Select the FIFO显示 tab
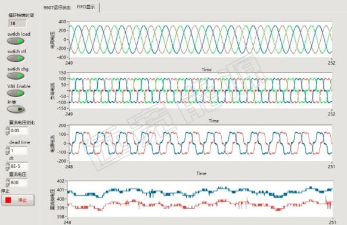 pos(86,7)
